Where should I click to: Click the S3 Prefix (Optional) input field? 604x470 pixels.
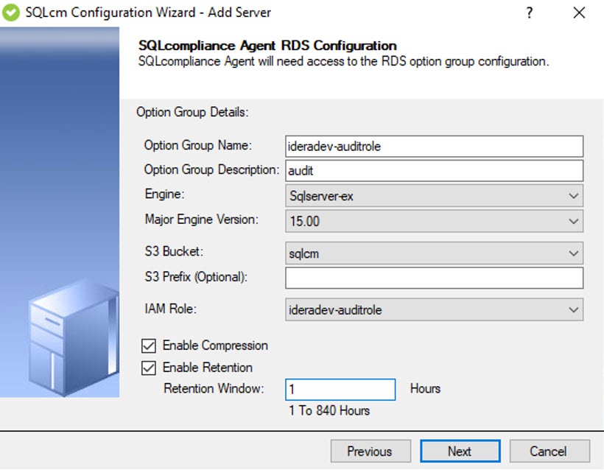click(434, 278)
